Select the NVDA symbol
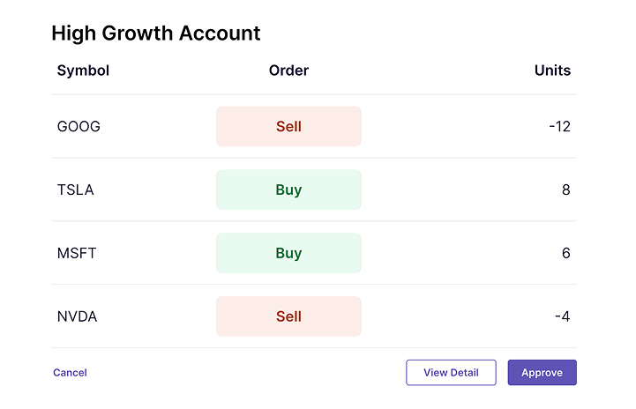 pyautogui.click(x=77, y=317)
